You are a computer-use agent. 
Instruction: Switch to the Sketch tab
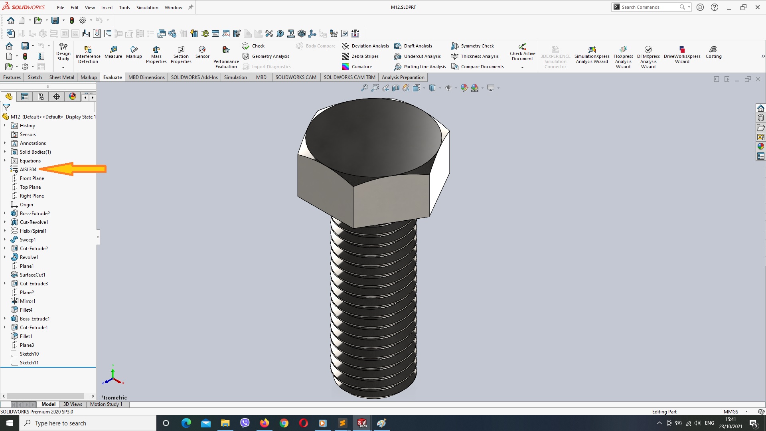pos(35,77)
